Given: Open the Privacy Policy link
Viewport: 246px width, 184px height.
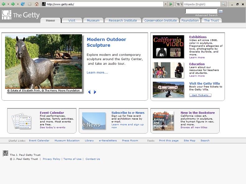Looking at the screenshot, I should pos(52,159).
